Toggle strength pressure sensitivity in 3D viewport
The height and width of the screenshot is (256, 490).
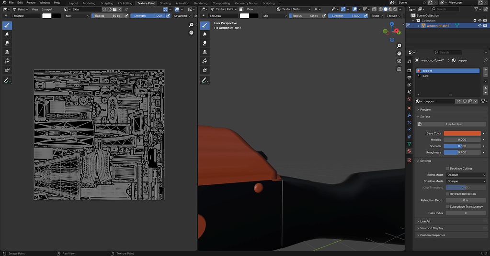(x=365, y=16)
